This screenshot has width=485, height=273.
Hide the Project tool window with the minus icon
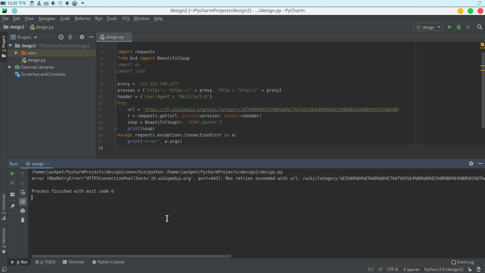[x=91, y=37]
